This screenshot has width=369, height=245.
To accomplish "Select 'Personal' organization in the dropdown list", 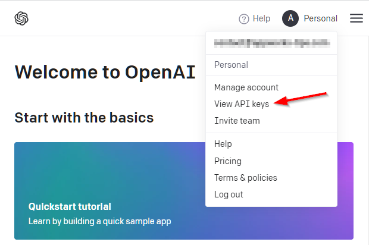I will tap(231, 65).
